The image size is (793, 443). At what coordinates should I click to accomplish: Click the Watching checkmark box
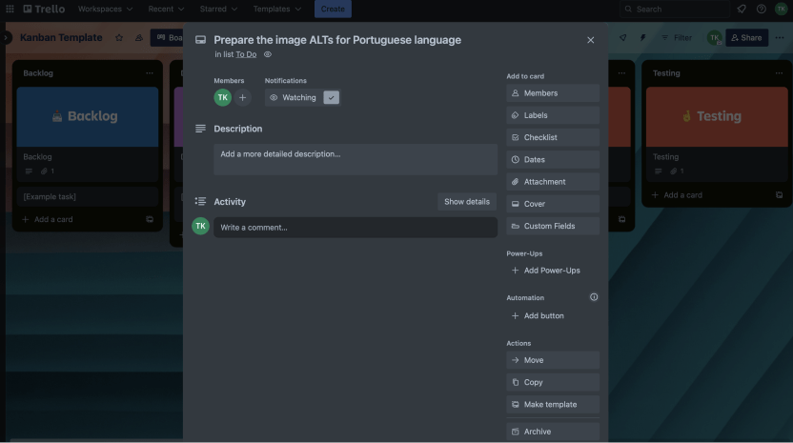[332, 97]
